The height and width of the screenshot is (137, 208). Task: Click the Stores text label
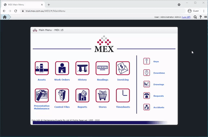point(103,107)
